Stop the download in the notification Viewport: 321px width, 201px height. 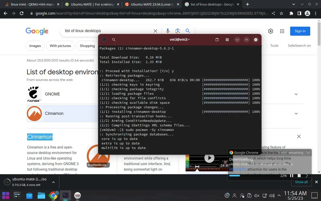(299, 176)
